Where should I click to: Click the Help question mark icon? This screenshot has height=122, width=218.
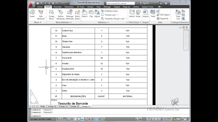pyautogui.click(x=166, y=3)
